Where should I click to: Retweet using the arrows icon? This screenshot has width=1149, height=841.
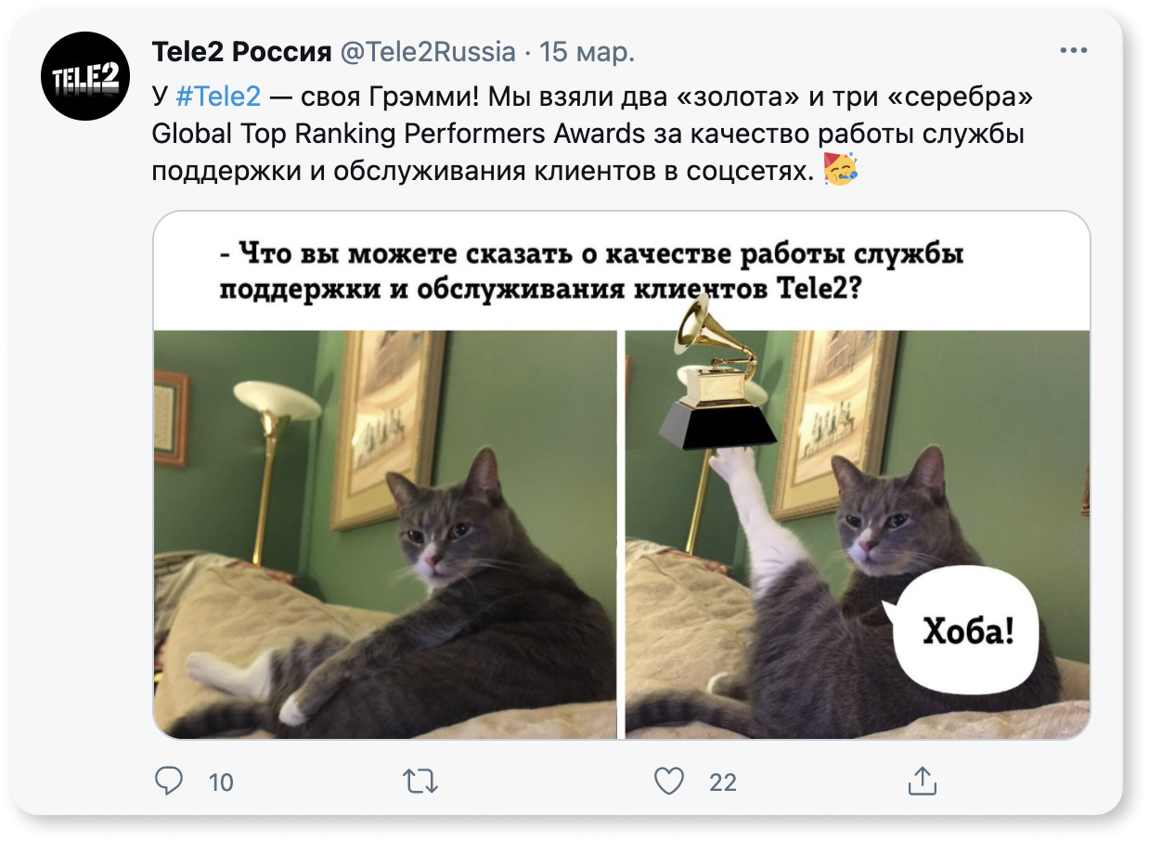coord(421,782)
